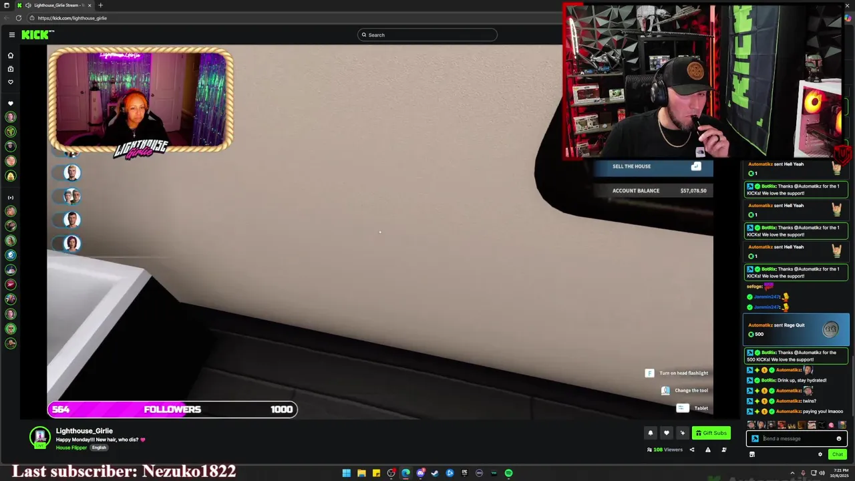Open the emoji picker in chat box
Image resolution: width=855 pixels, height=481 pixels.
(x=839, y=439)
